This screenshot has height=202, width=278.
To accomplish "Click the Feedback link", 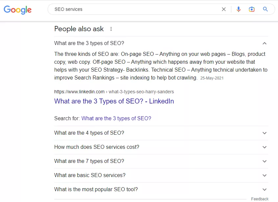I will 260,199.
